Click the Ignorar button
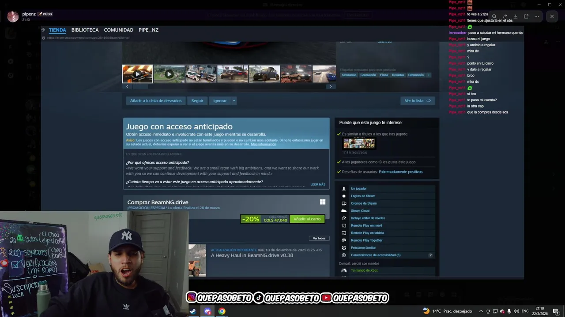Viewport: 565px width, 317px height. [220, 101]
